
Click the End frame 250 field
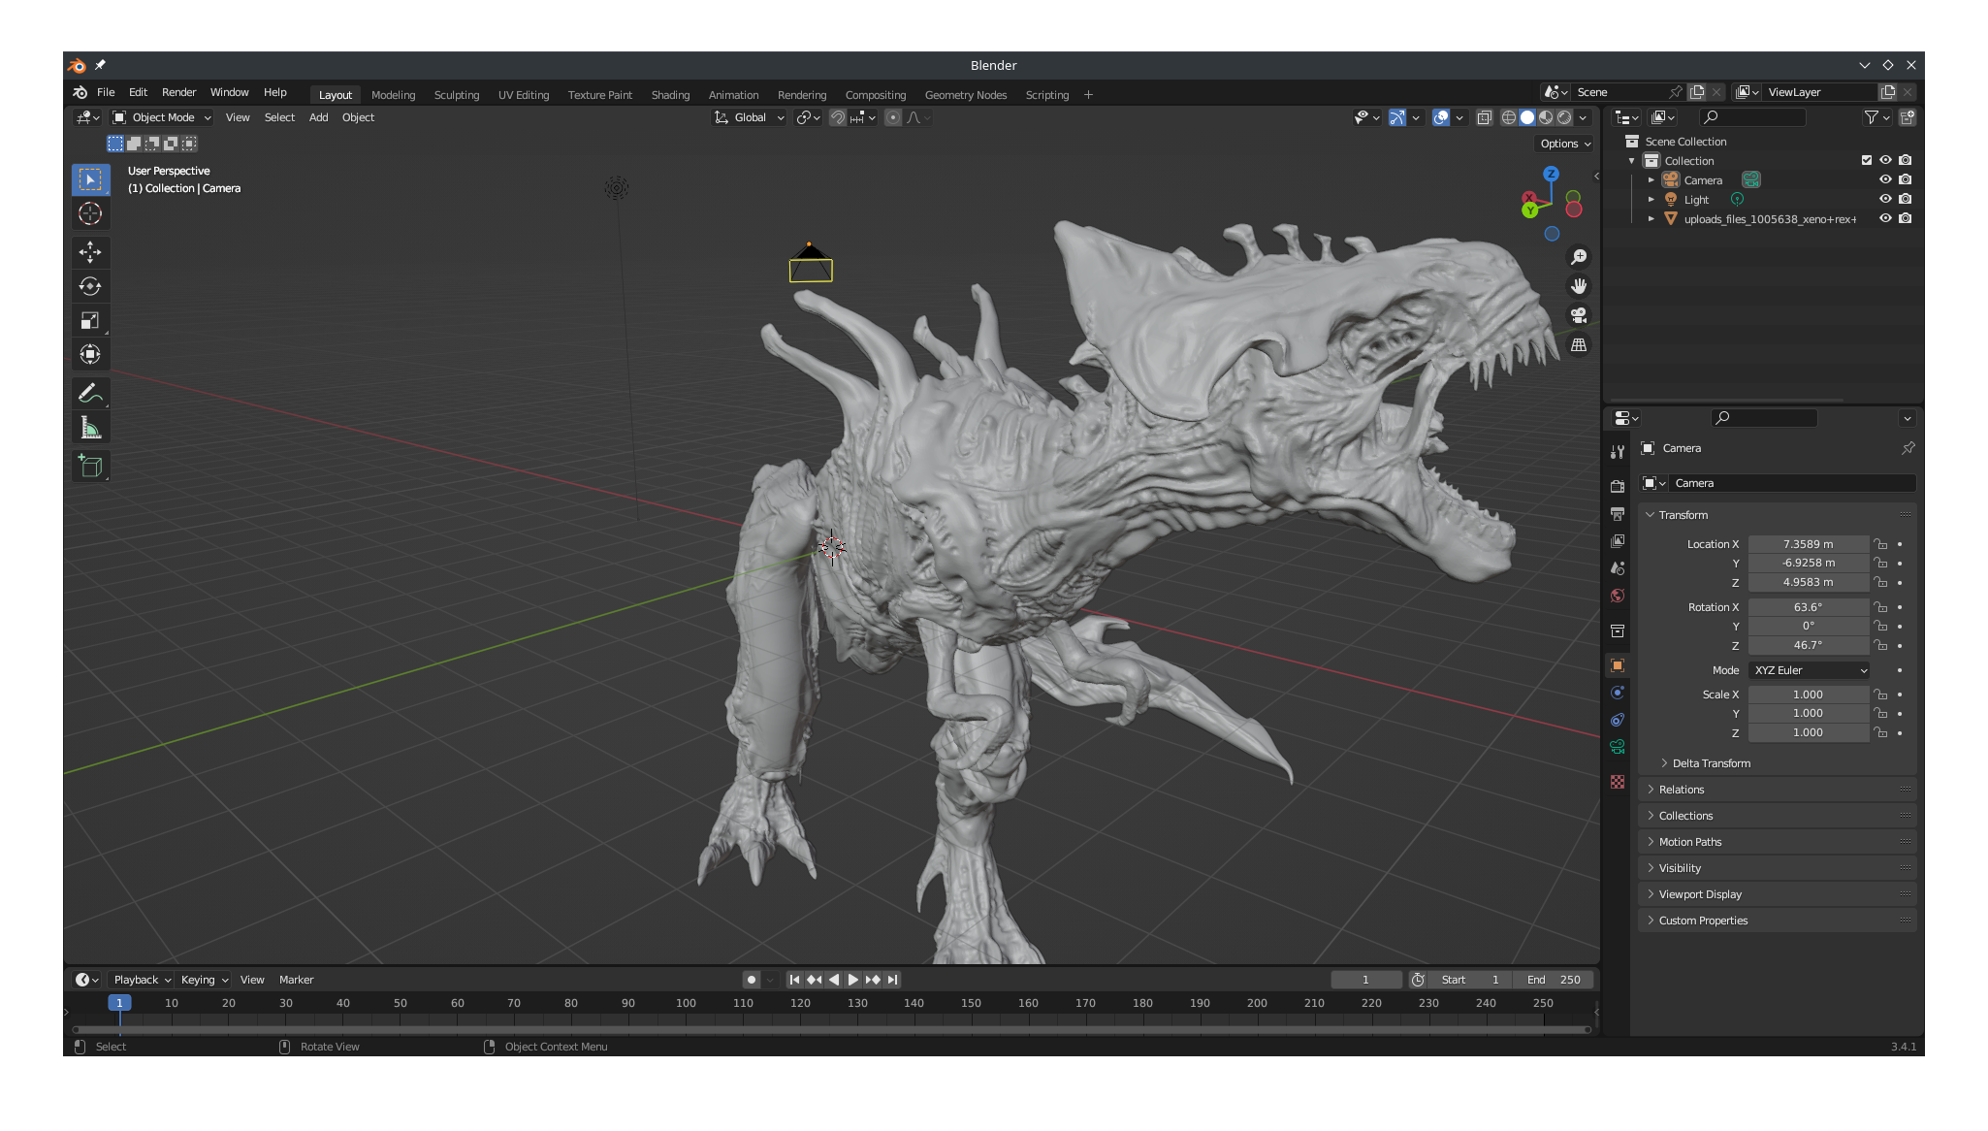[1555, 980]
